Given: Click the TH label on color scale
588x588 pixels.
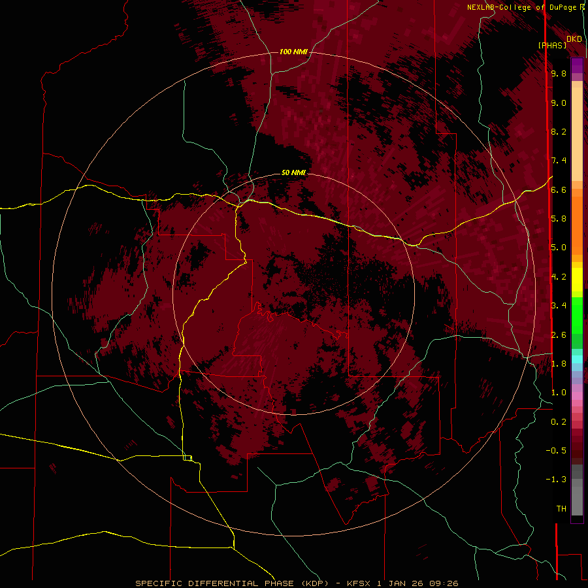Looking at the screenshot, I should click(x=561, y=509).
